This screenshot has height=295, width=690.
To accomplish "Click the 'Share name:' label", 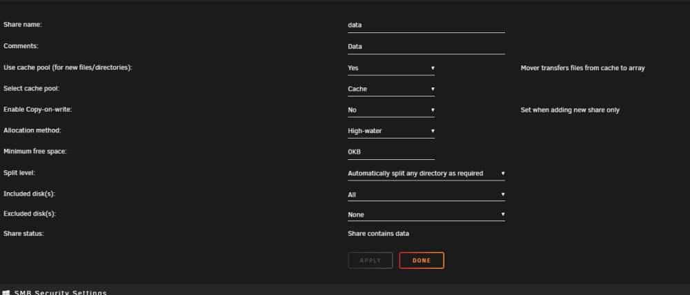I will click(x=23, y=25).
